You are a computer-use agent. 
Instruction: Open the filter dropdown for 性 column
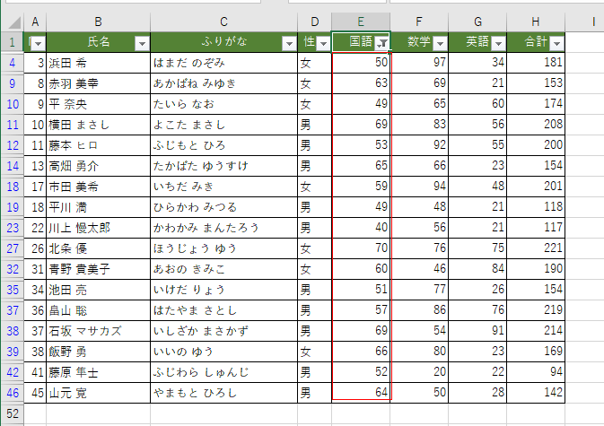coord(323,43)
